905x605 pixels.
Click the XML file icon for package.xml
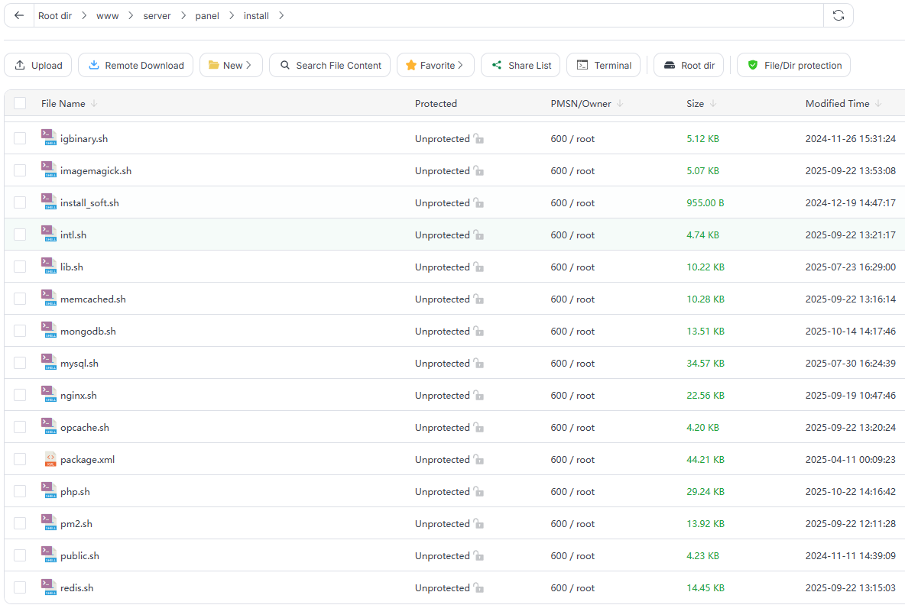tap(49, 460)
